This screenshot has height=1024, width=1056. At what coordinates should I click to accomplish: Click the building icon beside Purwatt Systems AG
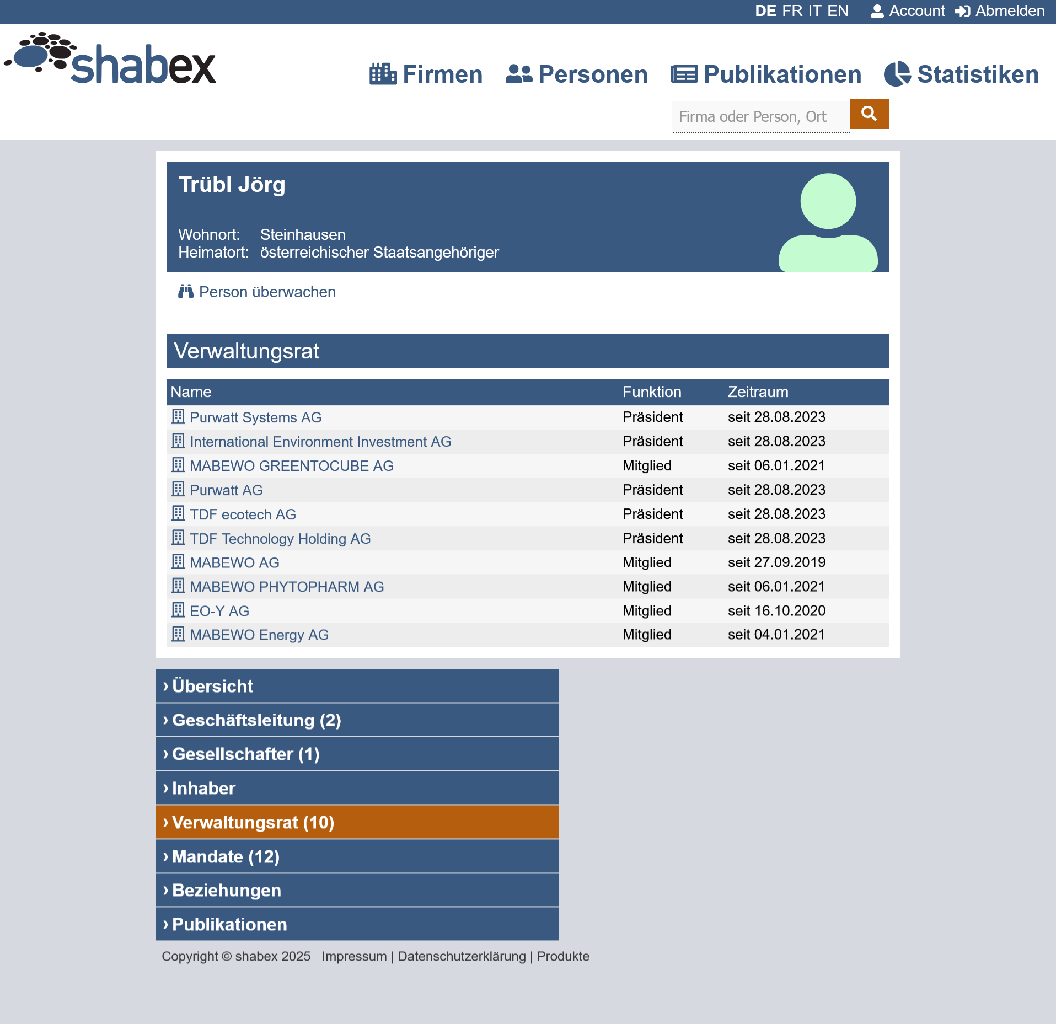click(178, 417)
